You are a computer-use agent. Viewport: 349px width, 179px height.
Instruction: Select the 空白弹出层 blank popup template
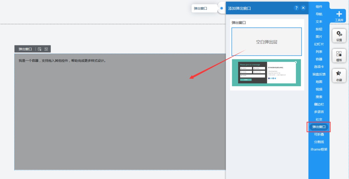(266, 42)
